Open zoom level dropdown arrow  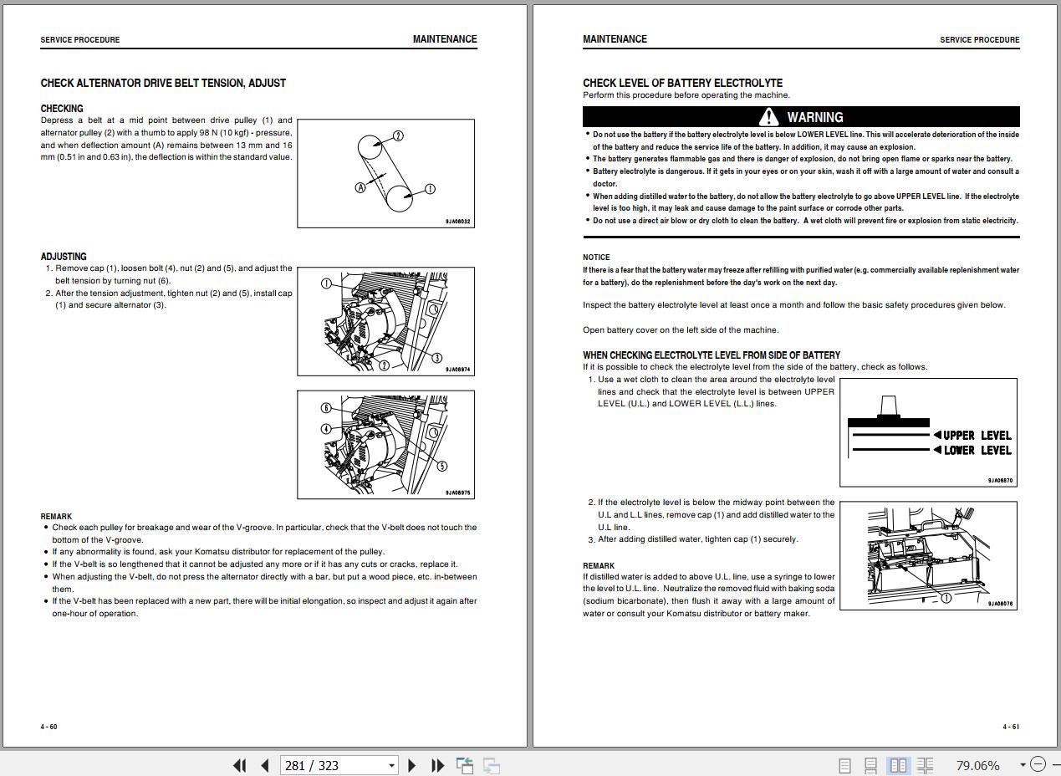tap(1023, 765)
